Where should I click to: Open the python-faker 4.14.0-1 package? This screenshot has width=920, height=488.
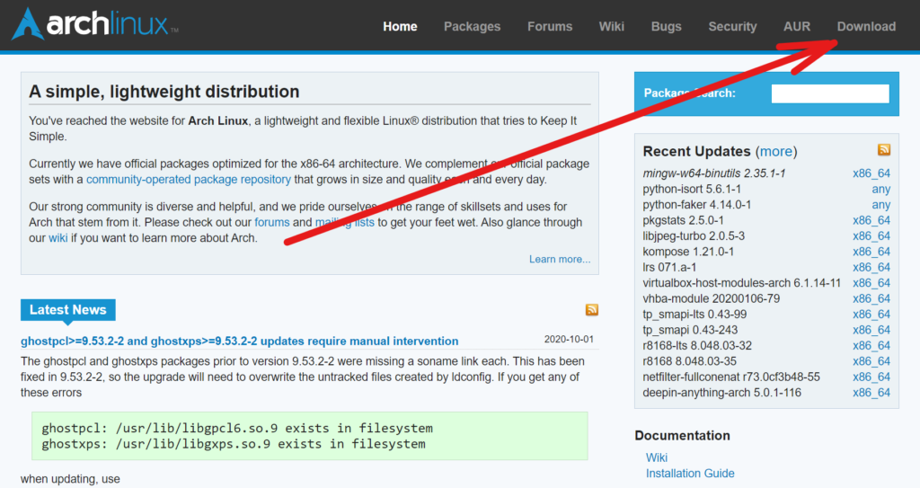pyautogui.click(x=697, y=204)
